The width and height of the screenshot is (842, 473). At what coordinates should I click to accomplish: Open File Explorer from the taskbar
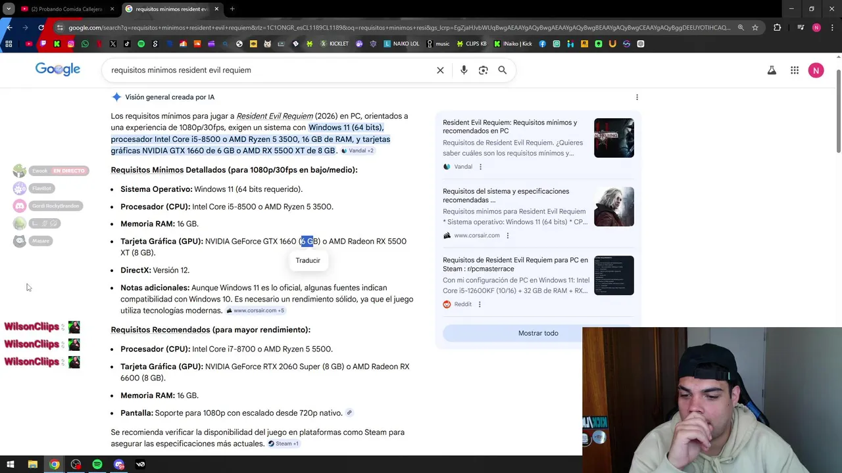(x=32, y=464)
